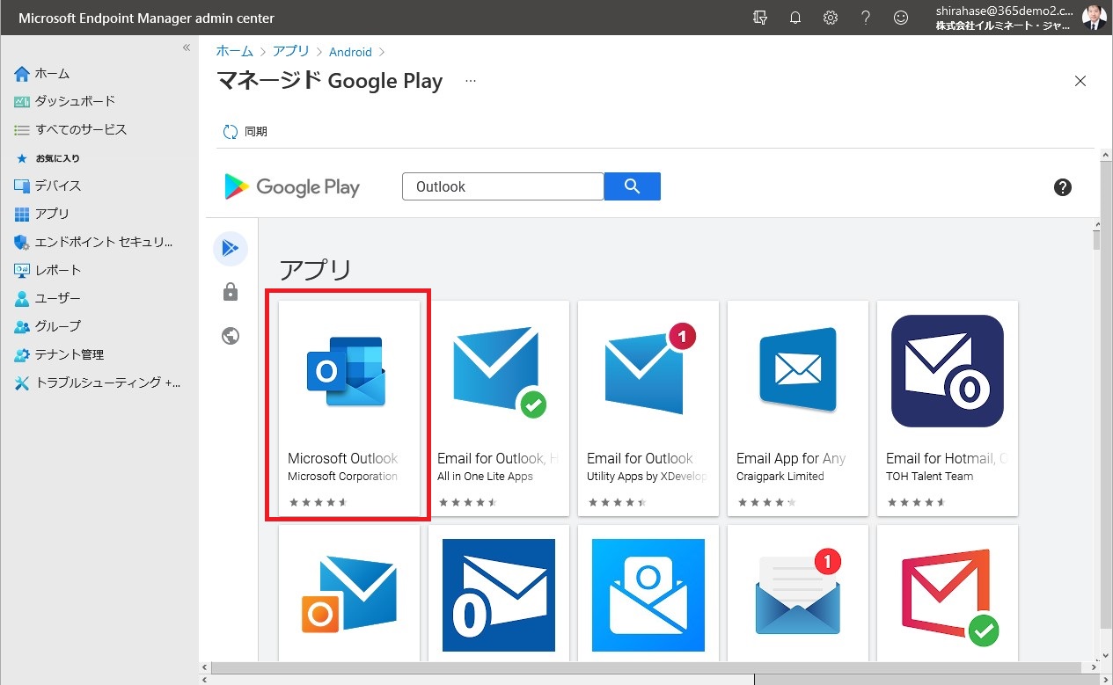Click the 同期 sync button
1113x685 pixels.
pos(245,132)
